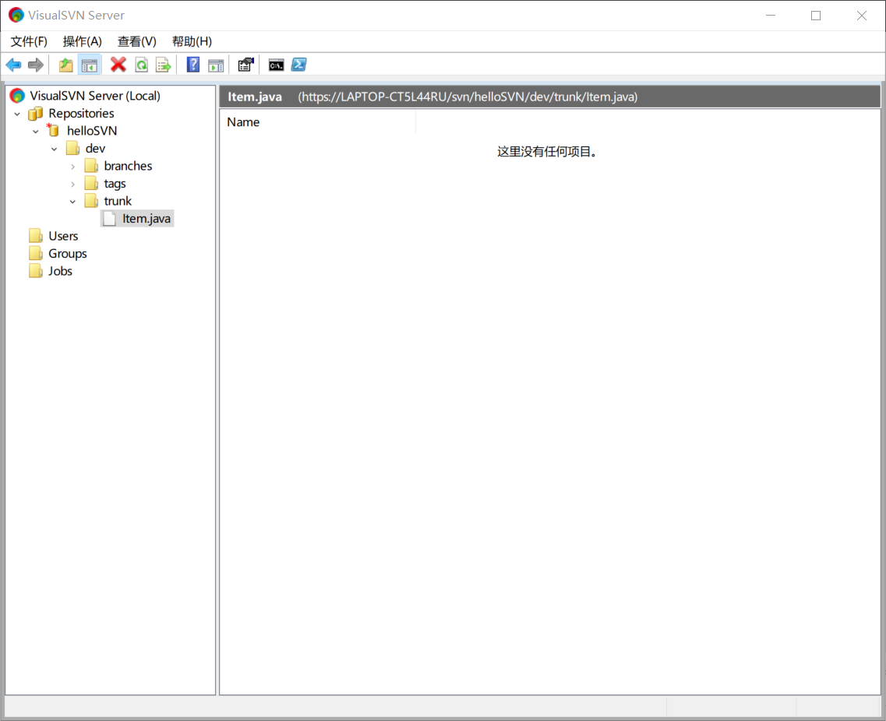
Task: Expand the tags folder
Action: click(73, 184)
